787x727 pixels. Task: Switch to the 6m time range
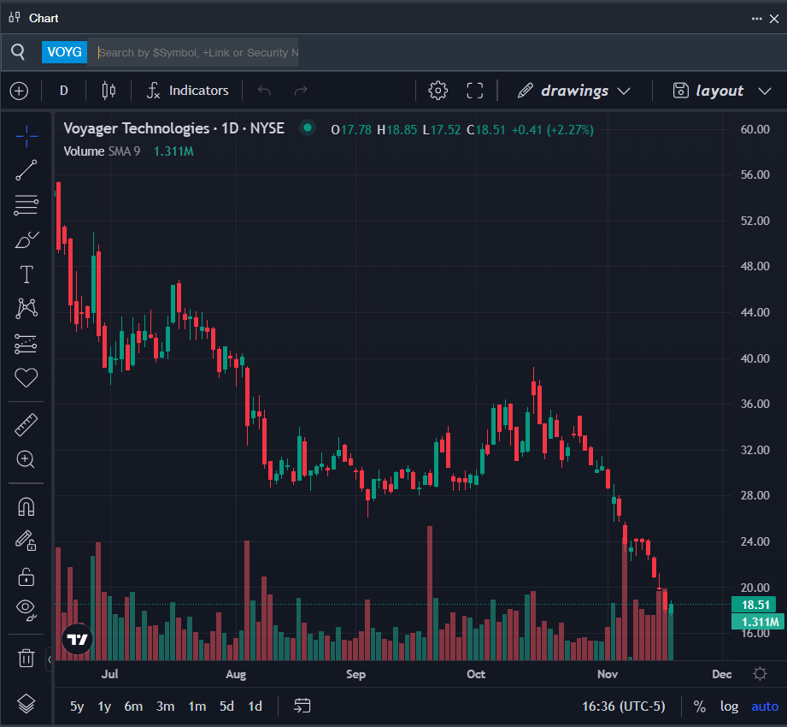(x=133, y=706)
